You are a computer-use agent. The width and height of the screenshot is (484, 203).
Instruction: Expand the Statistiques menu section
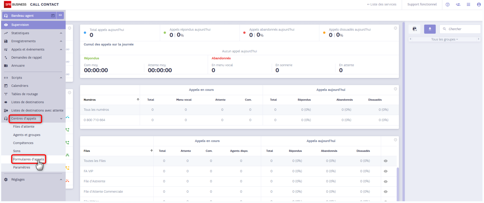point(61,33)
